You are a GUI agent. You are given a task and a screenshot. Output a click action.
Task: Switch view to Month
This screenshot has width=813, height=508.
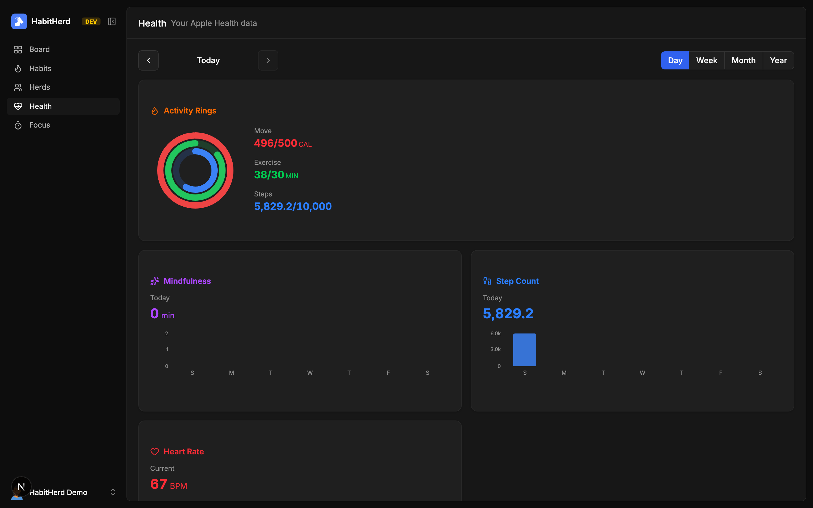coord(744,60)
